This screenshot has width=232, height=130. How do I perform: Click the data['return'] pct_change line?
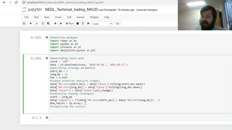81,91
